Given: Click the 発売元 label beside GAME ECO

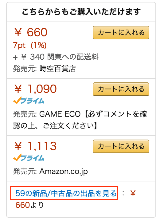Looking at the screenshot, I should (25, 114).
